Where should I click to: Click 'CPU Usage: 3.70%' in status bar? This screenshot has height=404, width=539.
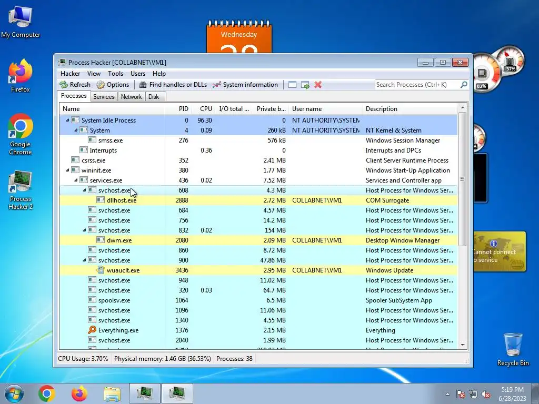click(x=83, y=359)
